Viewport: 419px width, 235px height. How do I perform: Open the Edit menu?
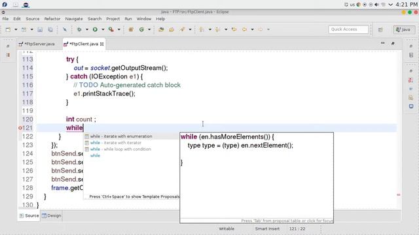17,19
